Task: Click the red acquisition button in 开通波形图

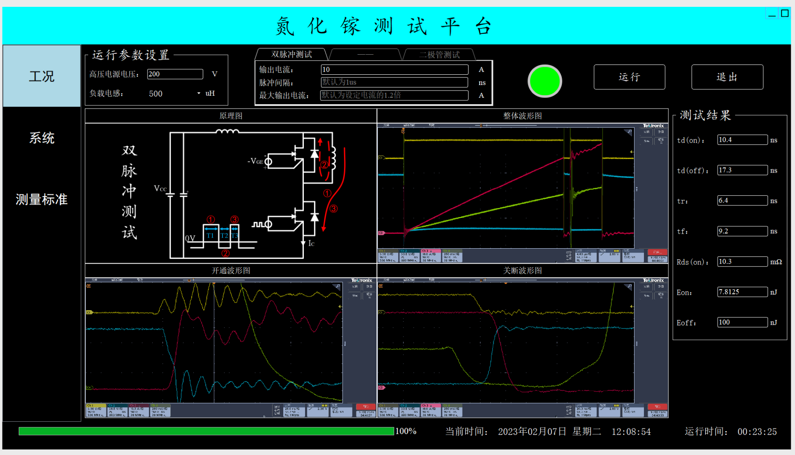Action: [x=366, y=407]
